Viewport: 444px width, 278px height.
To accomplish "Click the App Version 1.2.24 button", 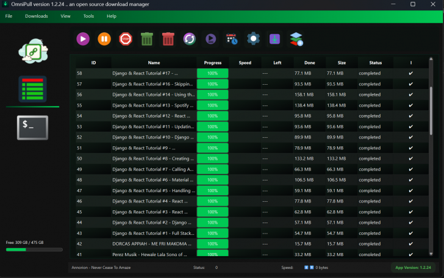I will [x=413, y=268].
